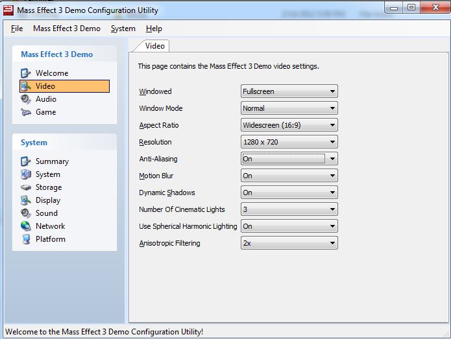Open the Help menu

click(154, 29)
